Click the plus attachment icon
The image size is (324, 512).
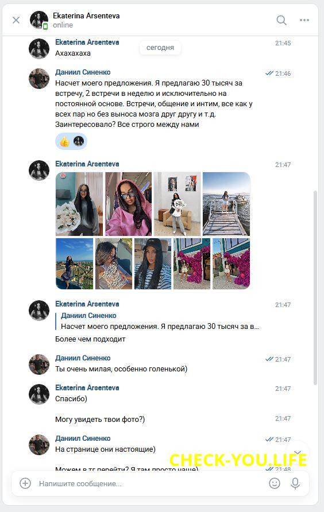tap(25, 483)
